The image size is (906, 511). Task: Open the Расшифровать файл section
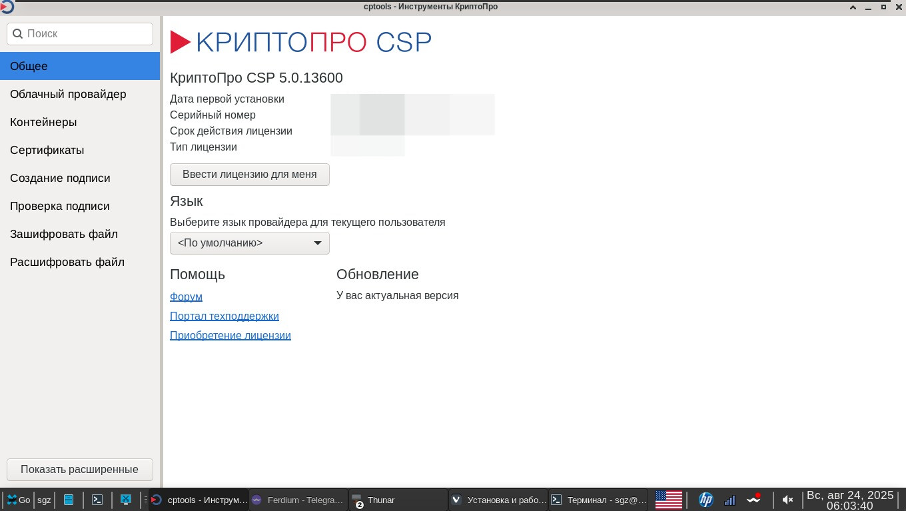(80, 262)
